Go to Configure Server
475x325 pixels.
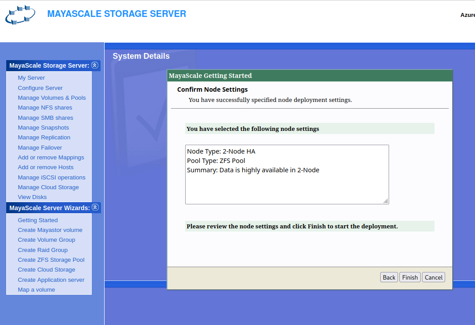click(x=40, y=88)
